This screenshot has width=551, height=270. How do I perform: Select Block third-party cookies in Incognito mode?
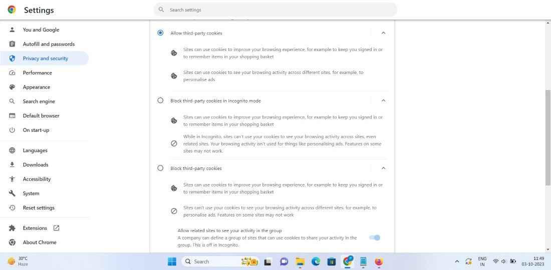160,100
